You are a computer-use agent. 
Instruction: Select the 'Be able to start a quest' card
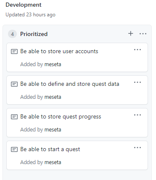click(77, 155)
